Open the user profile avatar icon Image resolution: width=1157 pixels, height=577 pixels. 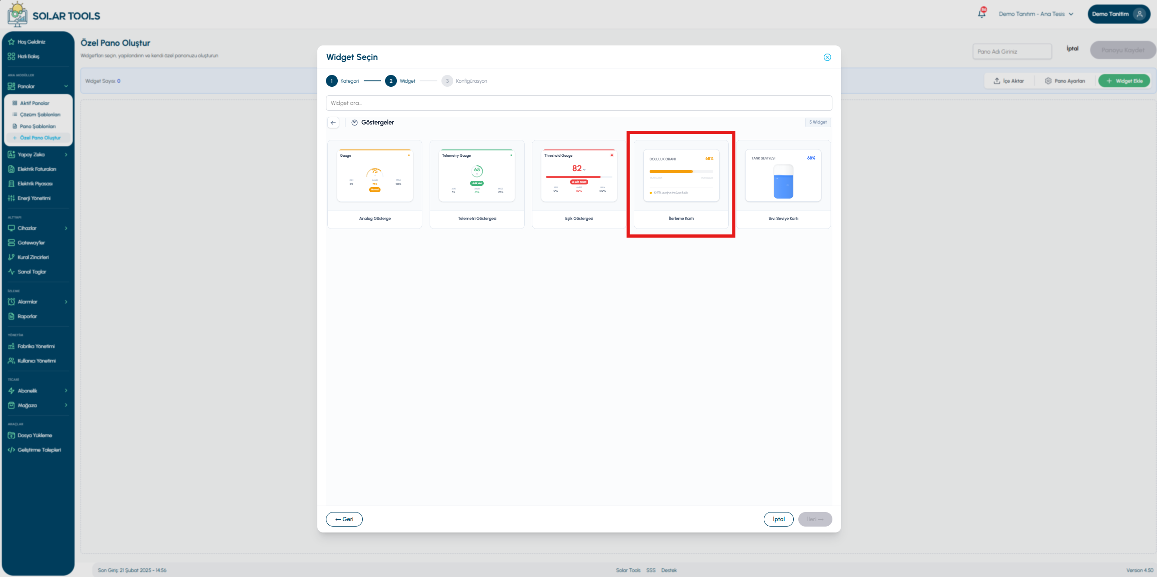coord(1139,14)
